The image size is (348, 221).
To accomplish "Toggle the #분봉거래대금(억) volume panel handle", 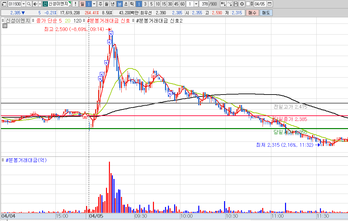I will coord(3,160).
